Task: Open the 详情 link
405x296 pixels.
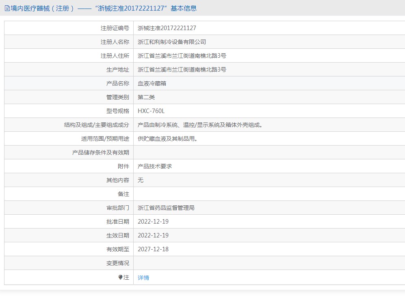Action: pos(143,278)
